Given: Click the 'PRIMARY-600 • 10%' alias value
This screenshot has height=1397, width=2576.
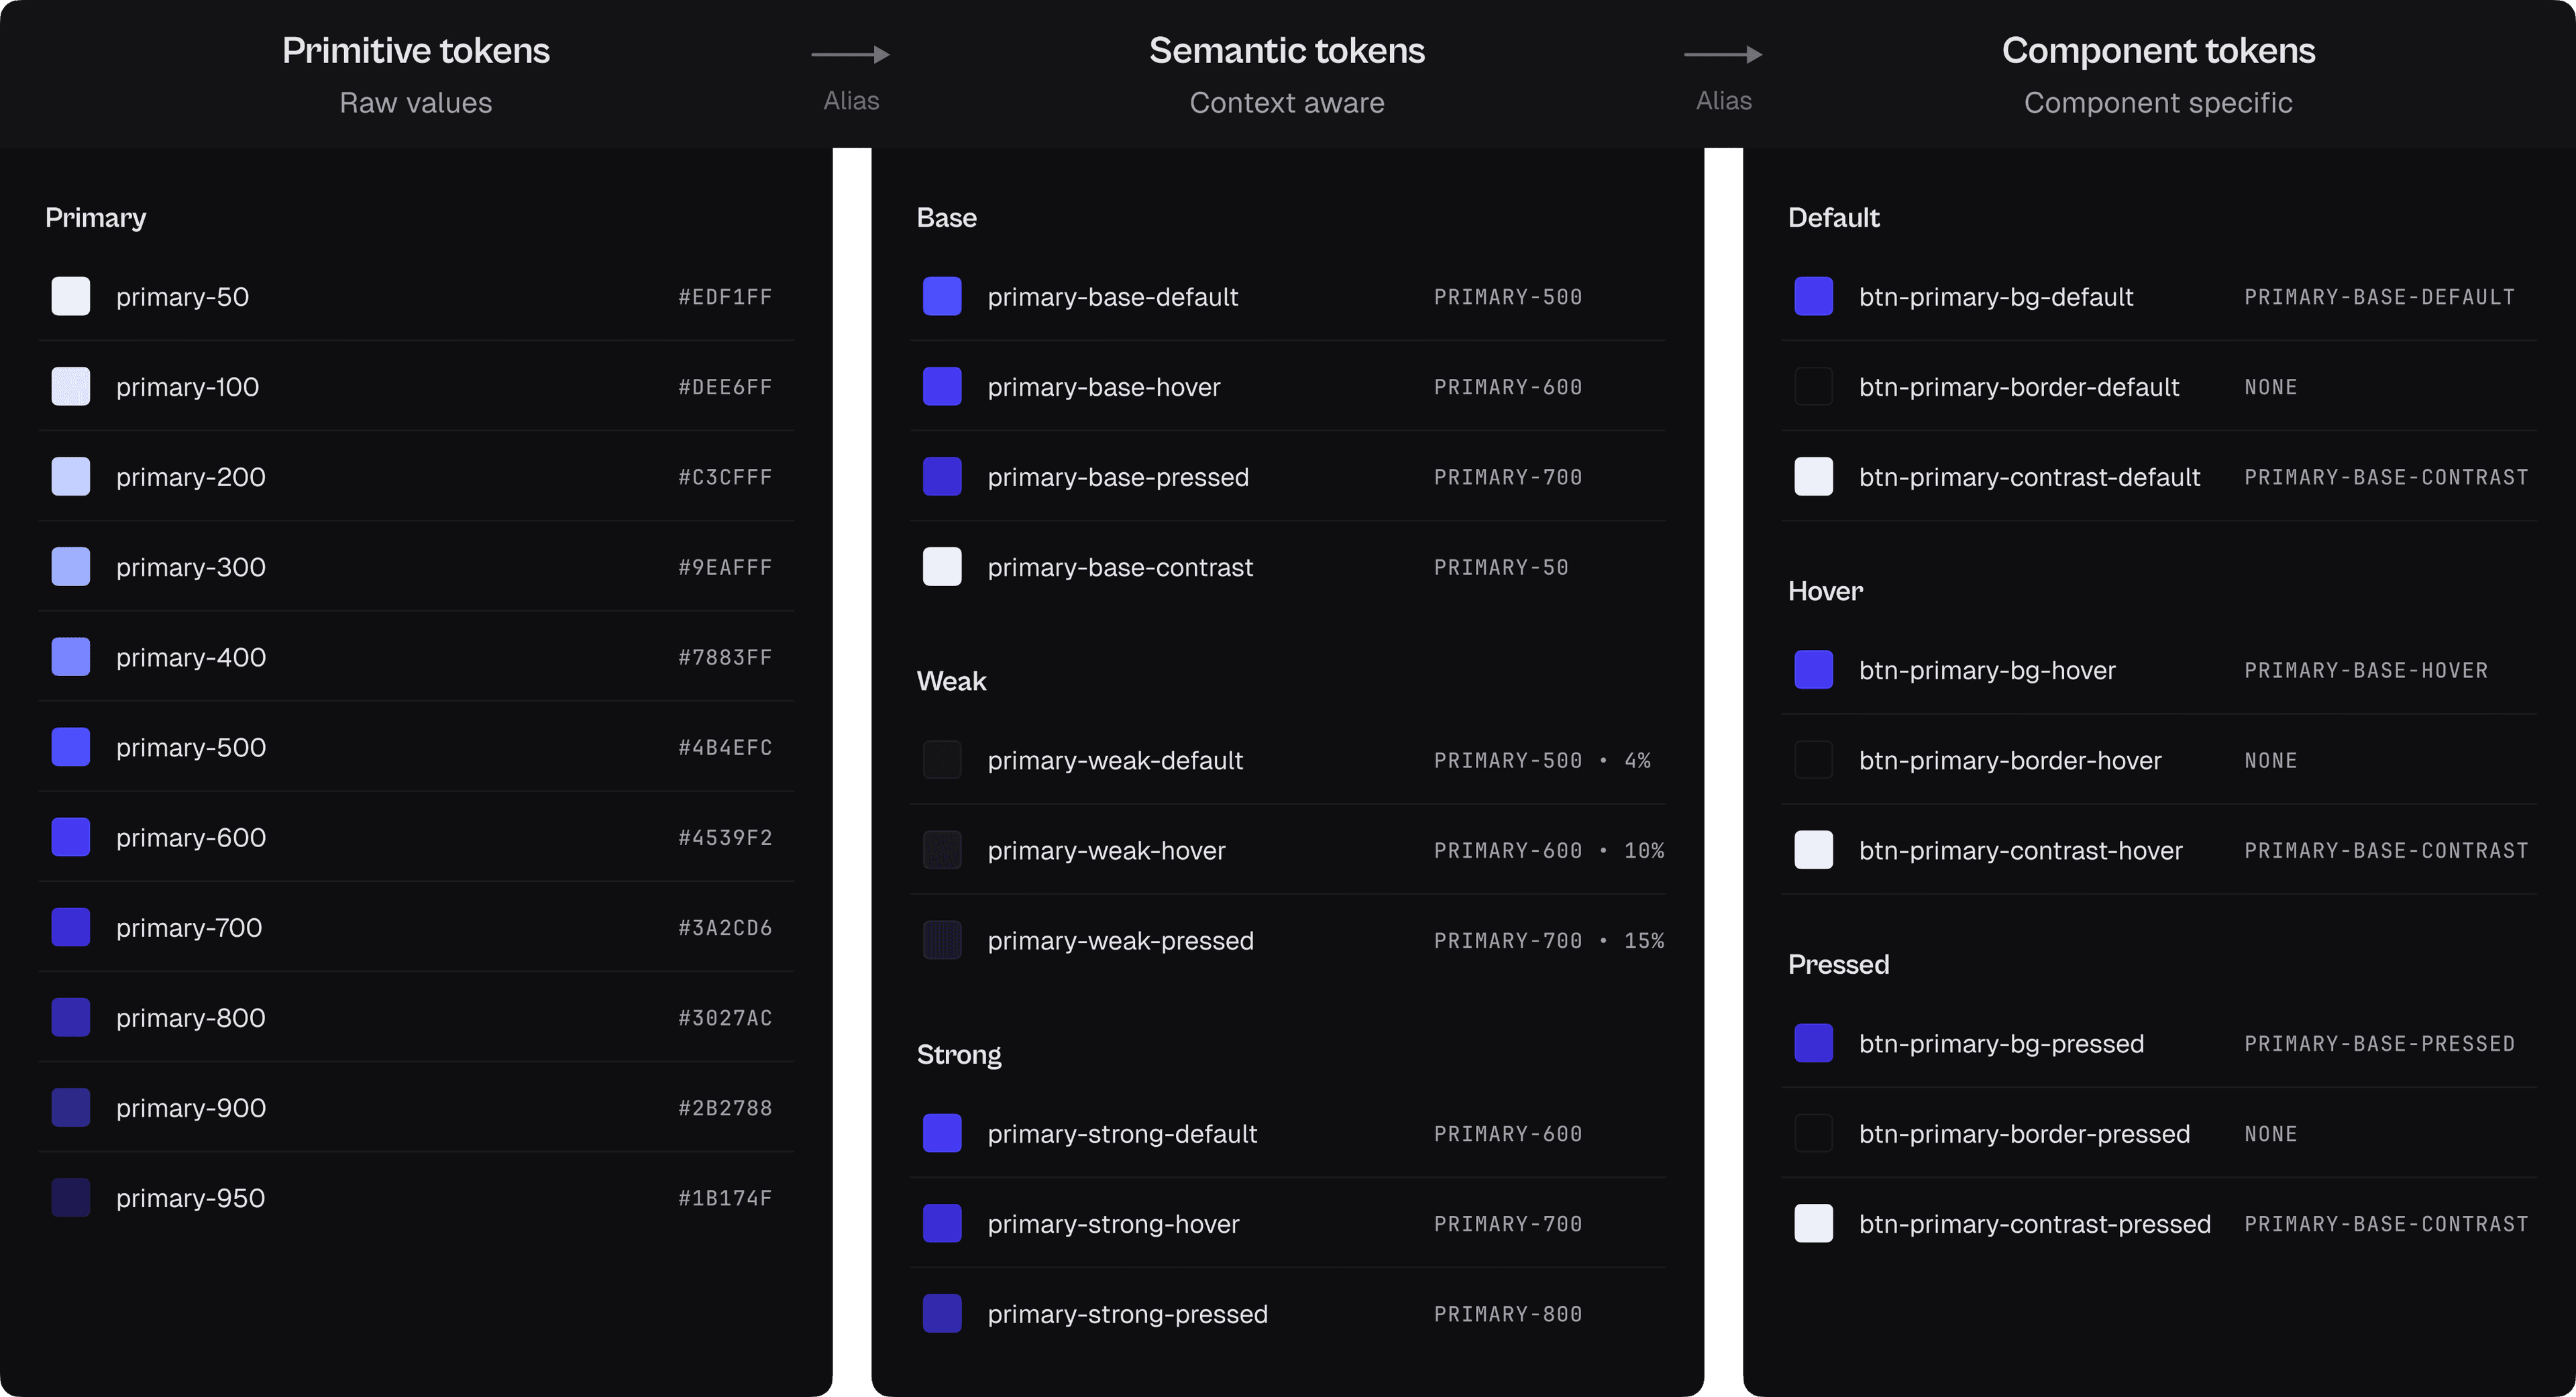Looking at the screenshot, I should pos(1549,850).
